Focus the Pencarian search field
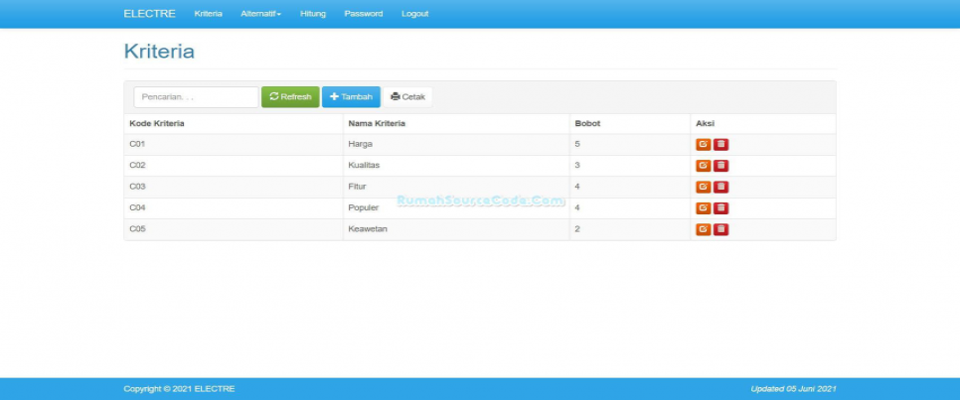 click(197, 96)
